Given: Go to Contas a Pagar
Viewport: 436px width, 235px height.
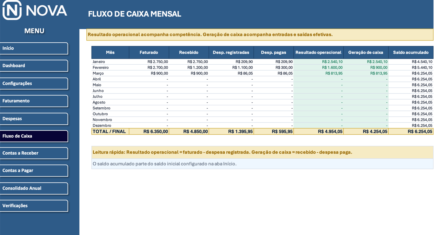Looking at the screenshot, I should pos(34,171).
